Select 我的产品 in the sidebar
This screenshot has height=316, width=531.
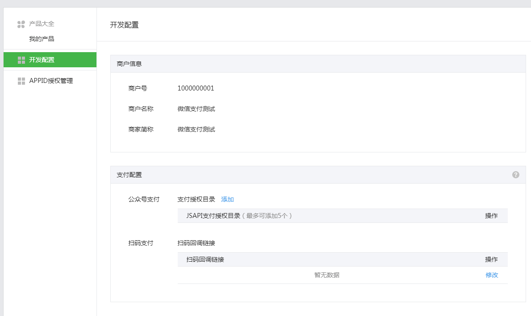[42, 39]
